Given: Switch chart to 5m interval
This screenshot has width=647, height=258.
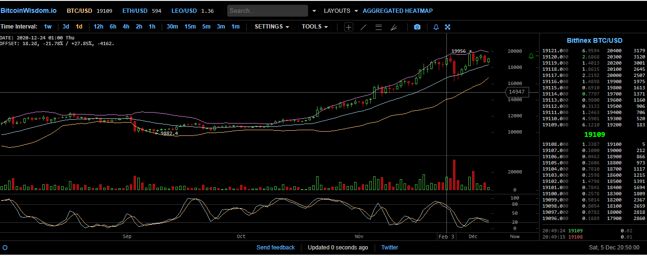Looking at the screenshot, I should pyautogui.click(x=206, y=27).
